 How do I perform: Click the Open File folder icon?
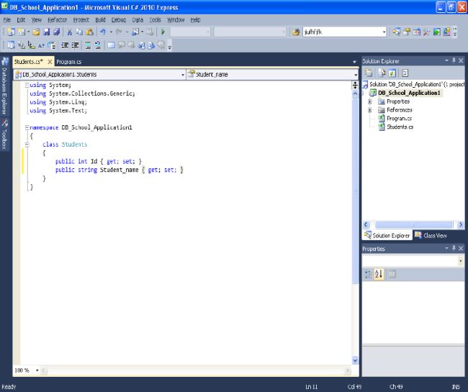point(37,32)
